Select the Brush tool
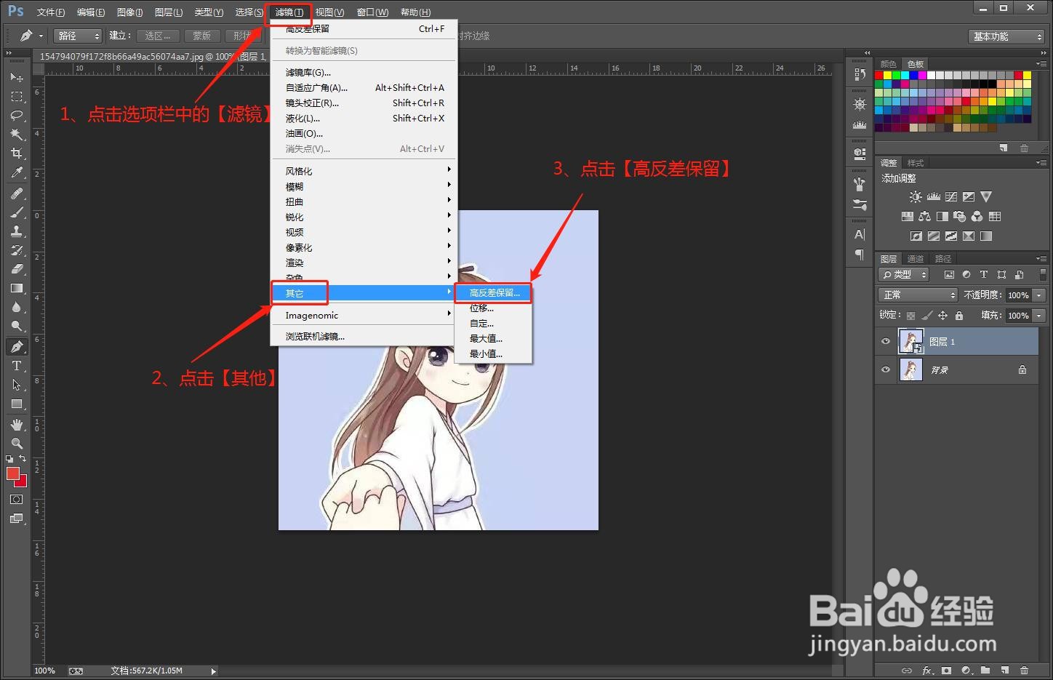Viewport: 1053px width, 680px height. [17, 212]
